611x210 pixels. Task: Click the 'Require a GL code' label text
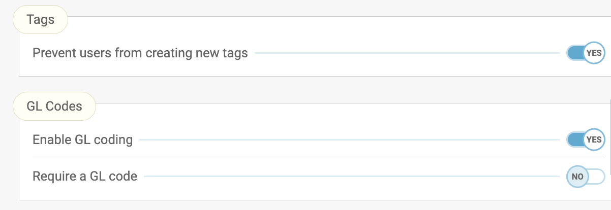(85, 177)
